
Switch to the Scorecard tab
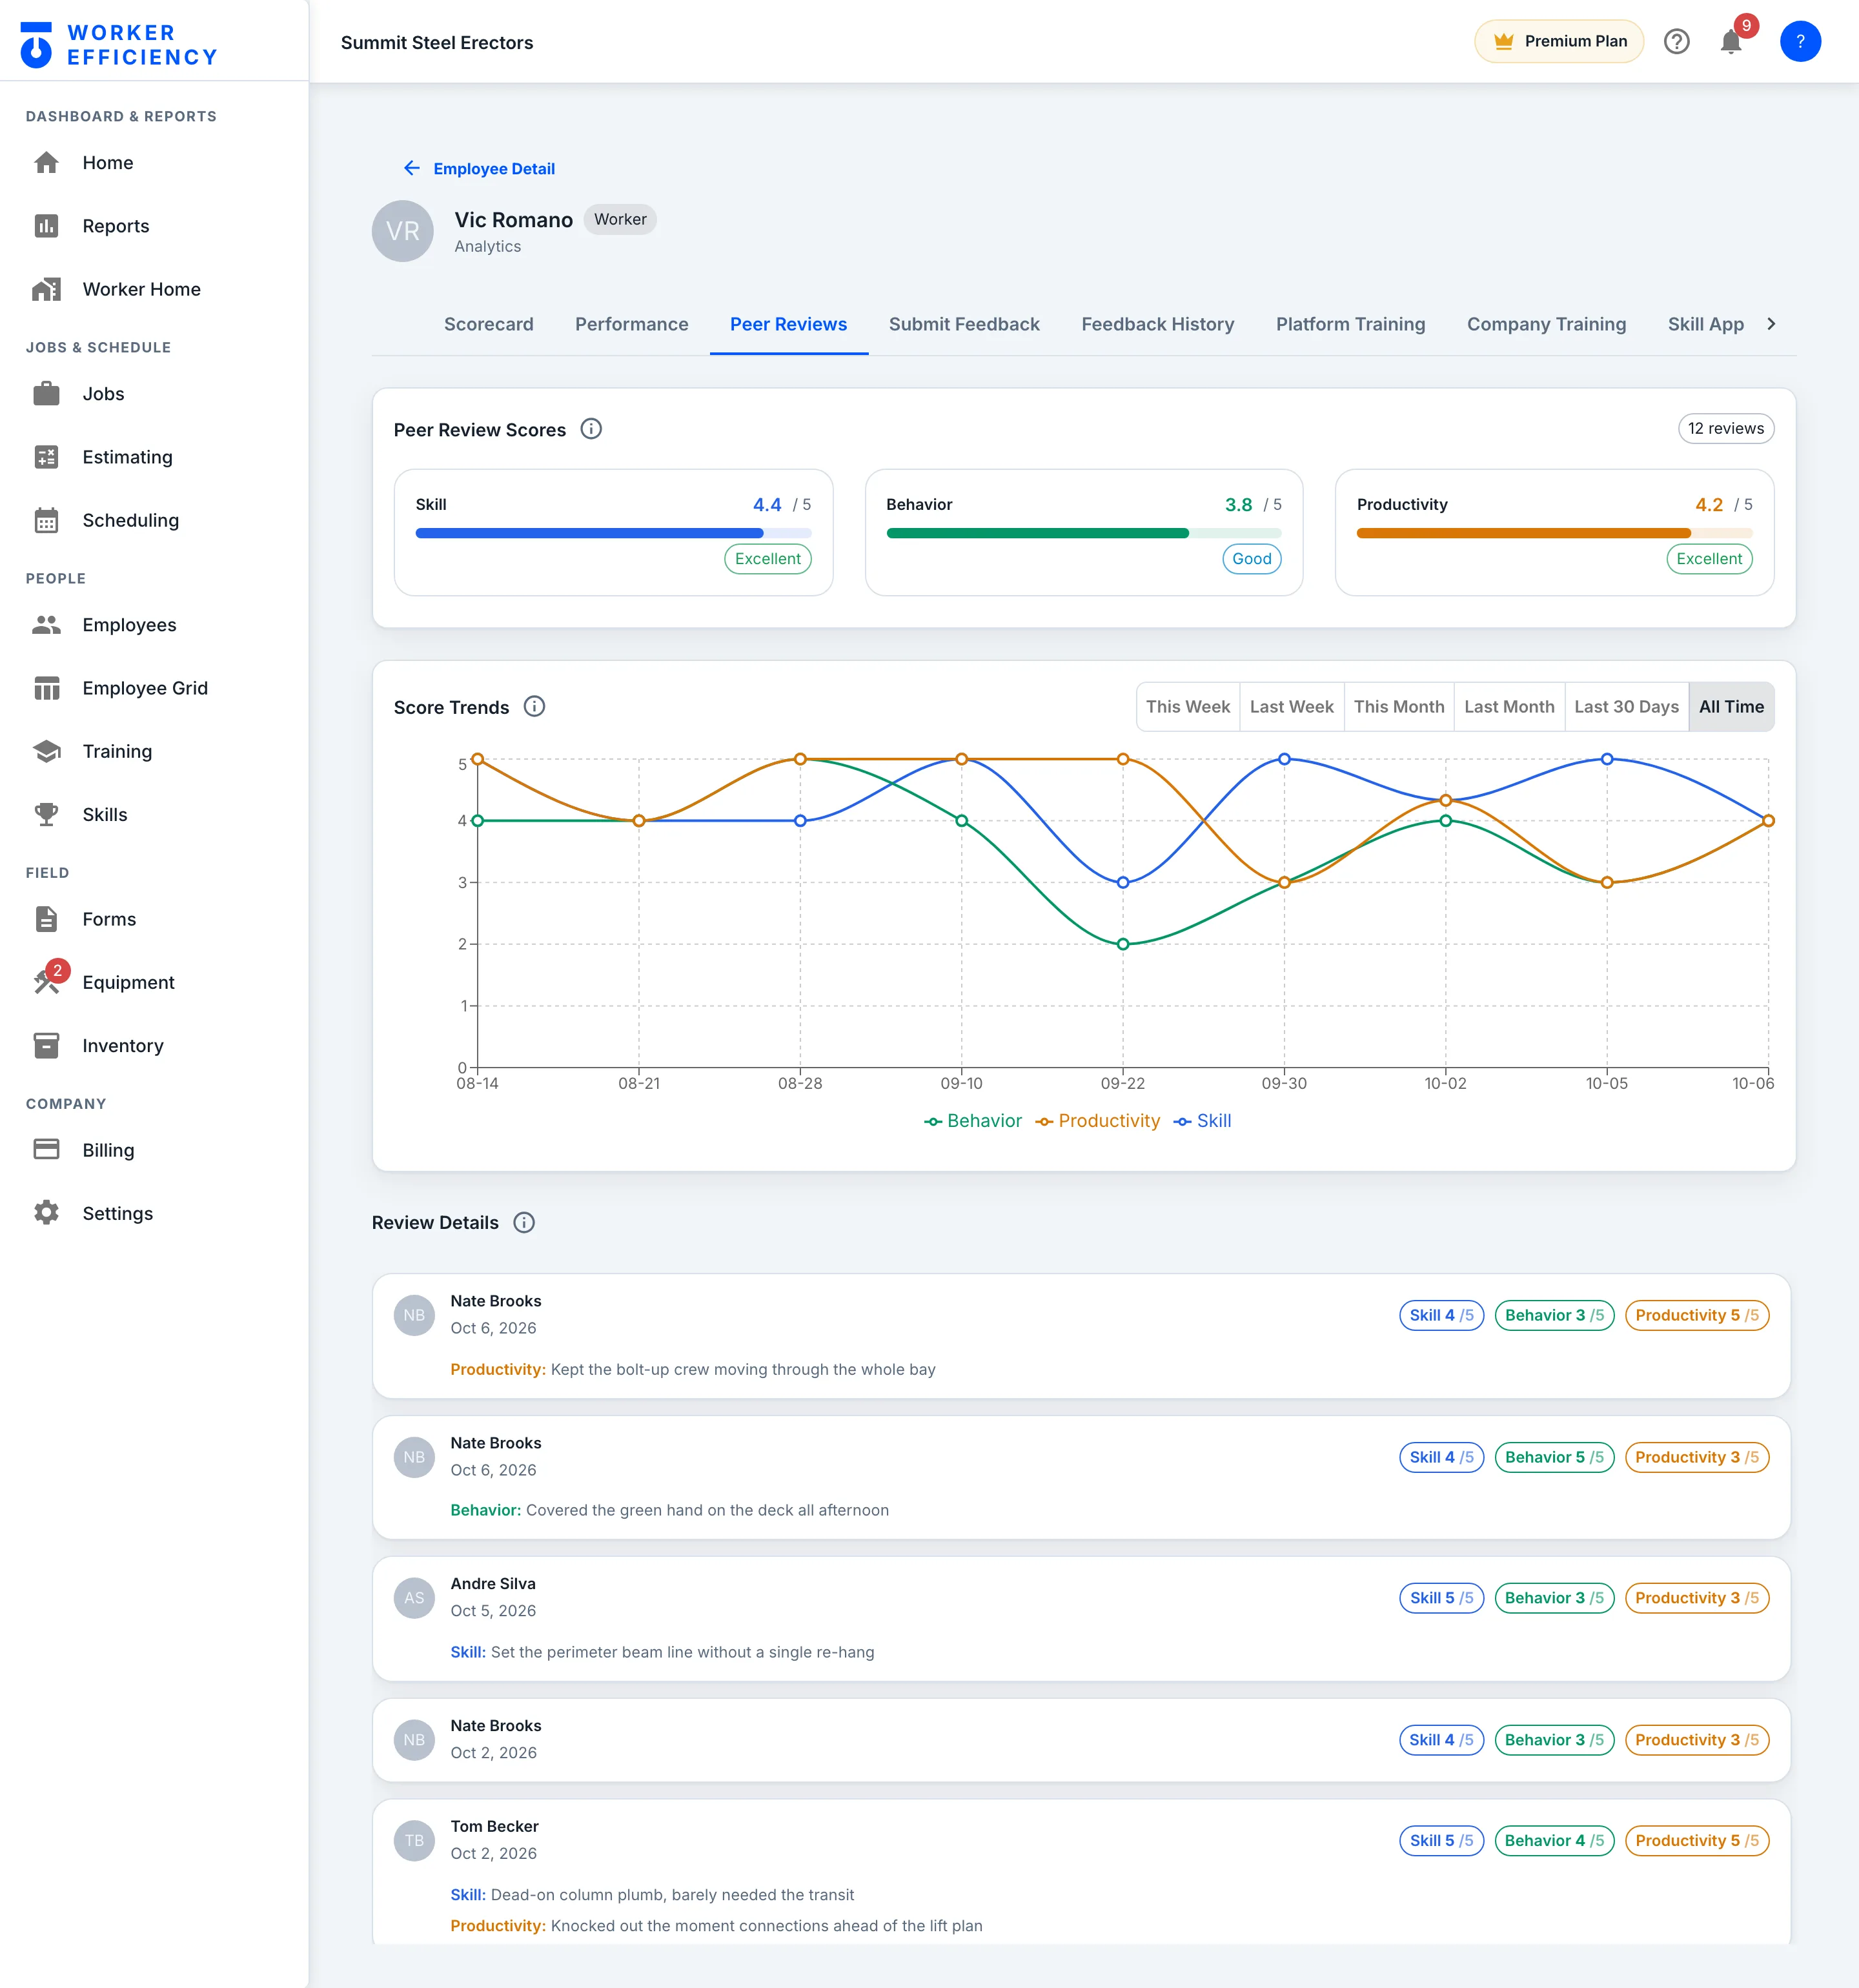click(x=489, y=324)
